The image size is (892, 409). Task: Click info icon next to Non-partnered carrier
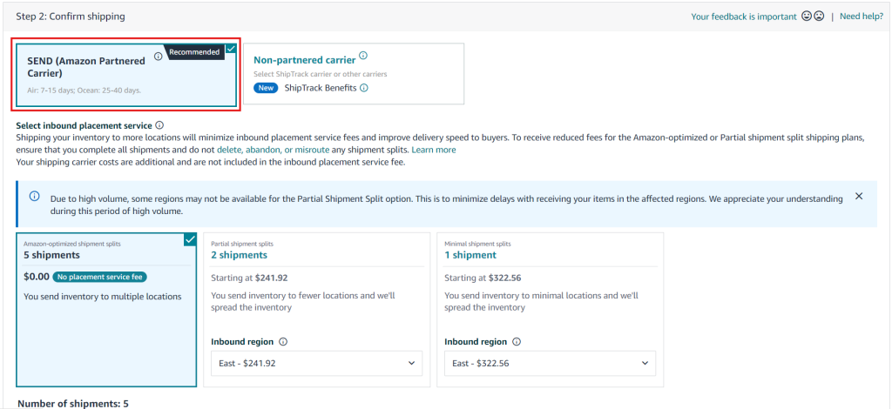(363, 56)
